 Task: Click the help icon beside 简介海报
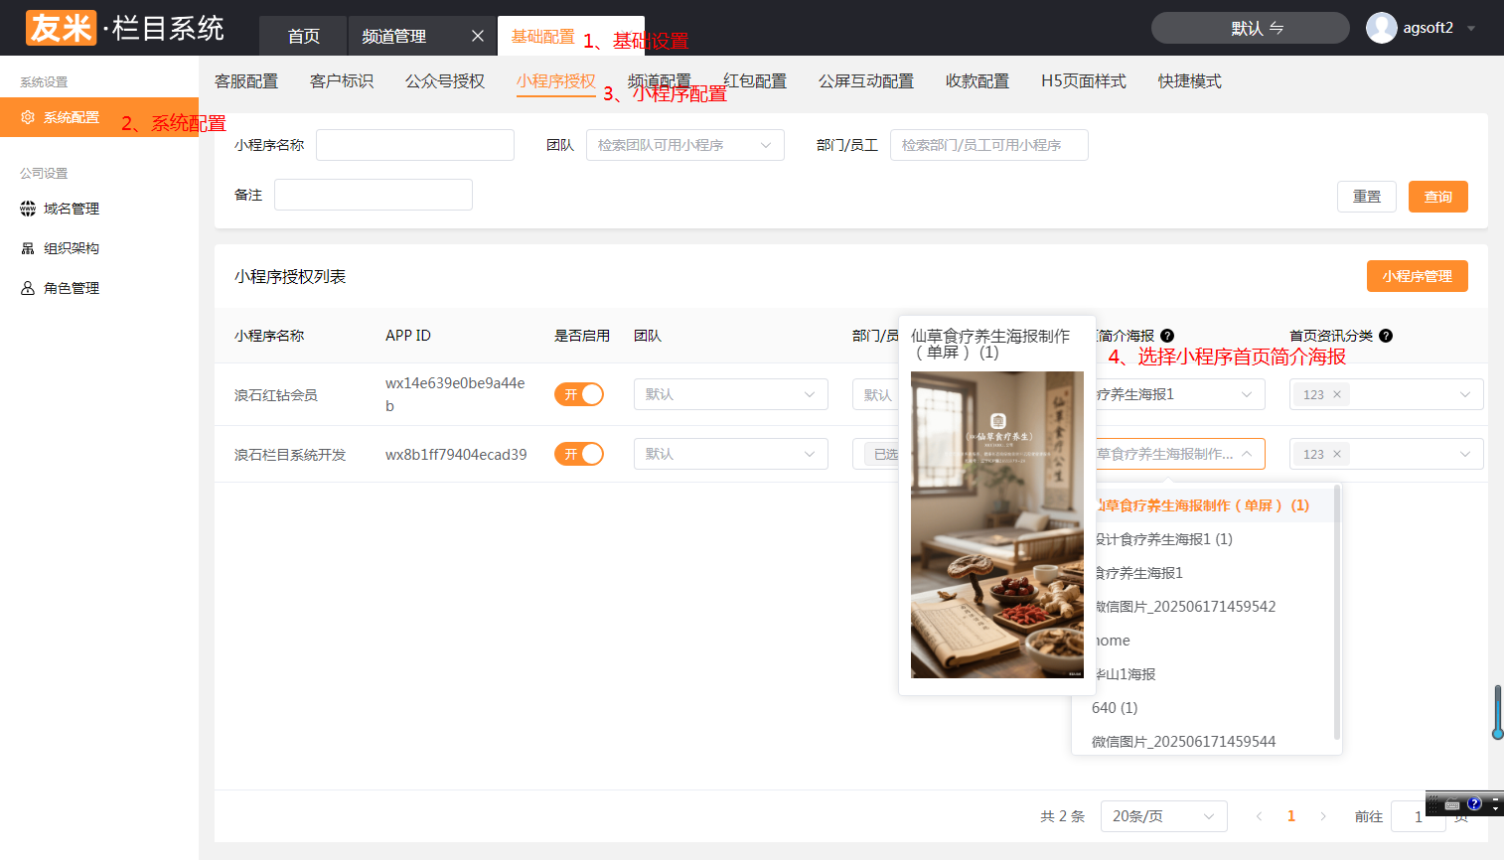tap(1167, 336)
